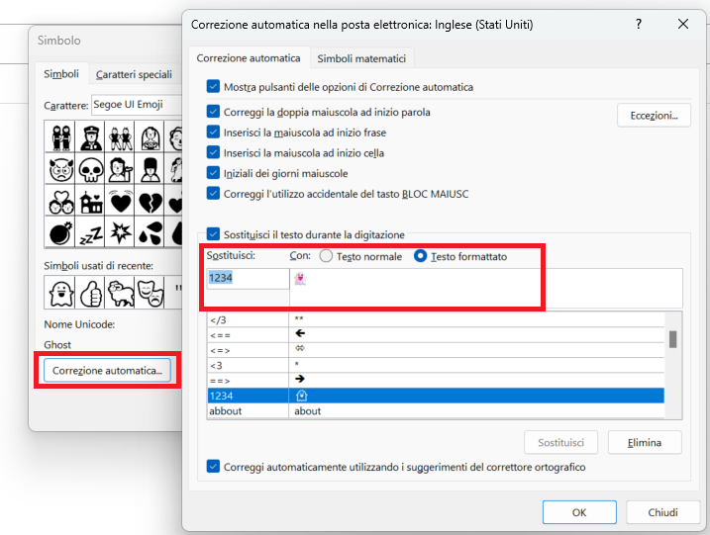Select the highlighted 1234 list row
This screenshot has height=535, width=710.
(x=436, y=396)
